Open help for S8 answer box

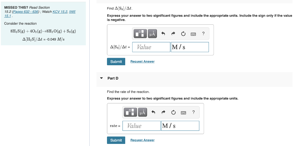[203, 33]
